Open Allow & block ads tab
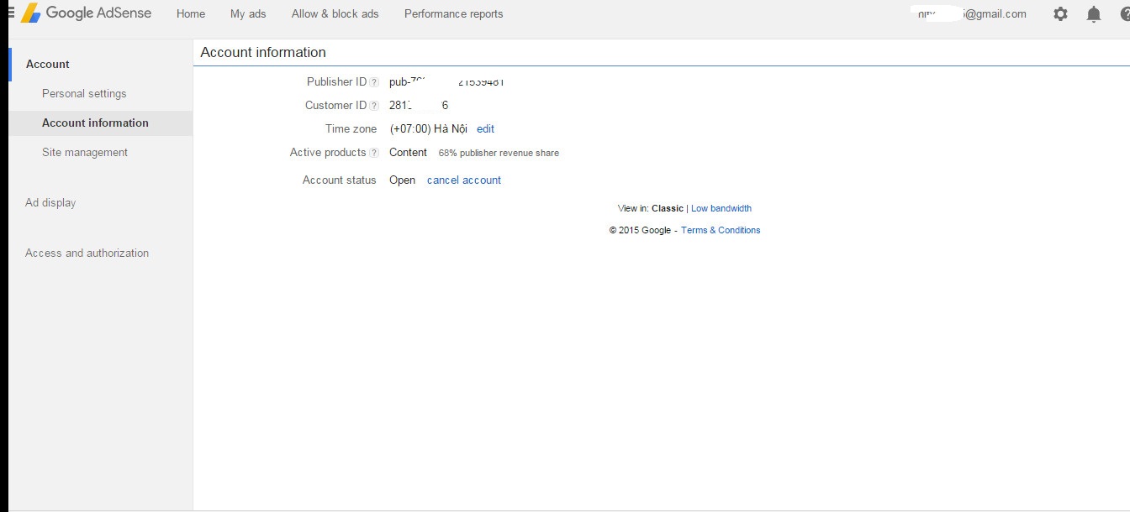 335,14
